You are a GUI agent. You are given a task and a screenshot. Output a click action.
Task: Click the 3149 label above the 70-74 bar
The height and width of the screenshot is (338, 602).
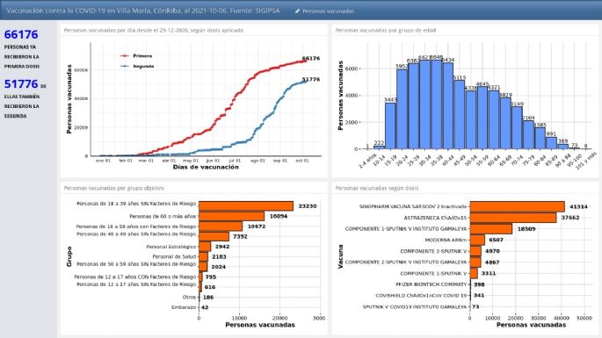517,104
